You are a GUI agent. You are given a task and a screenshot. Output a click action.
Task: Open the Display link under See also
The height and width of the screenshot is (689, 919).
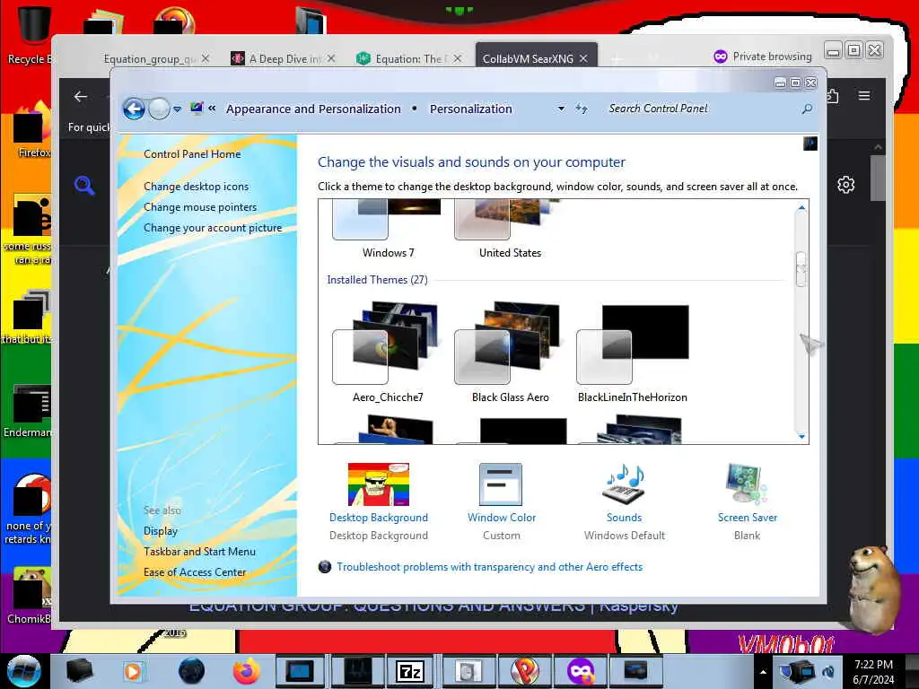point(161,531)
